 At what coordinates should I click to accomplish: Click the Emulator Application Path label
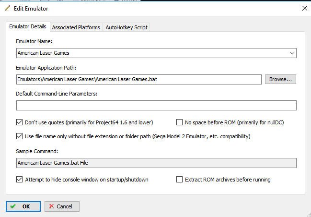coord(46,68)
